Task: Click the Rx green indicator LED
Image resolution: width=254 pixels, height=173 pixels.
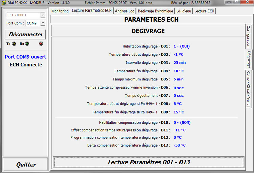Action: (27, 44)
